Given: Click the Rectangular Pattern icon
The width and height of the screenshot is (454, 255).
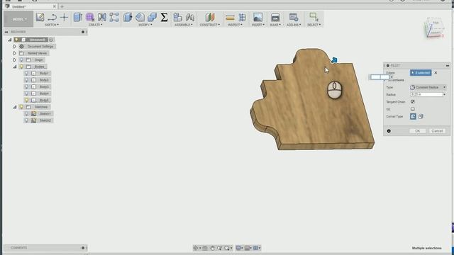Looking at the screenshot, I should (114, 17).
